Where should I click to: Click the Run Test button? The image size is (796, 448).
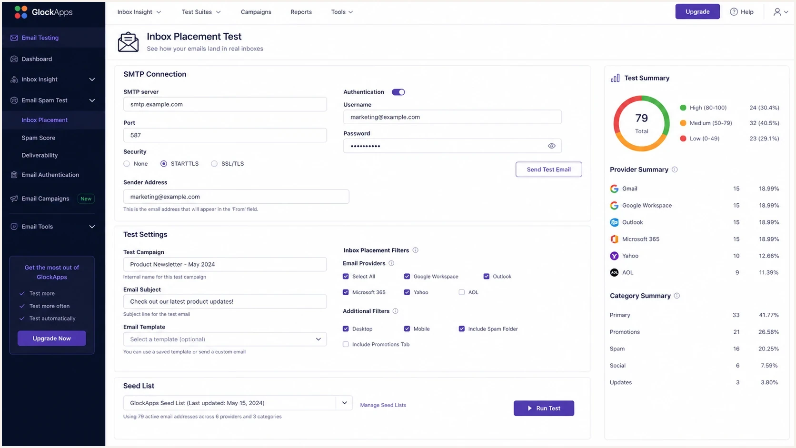point(544,408)
